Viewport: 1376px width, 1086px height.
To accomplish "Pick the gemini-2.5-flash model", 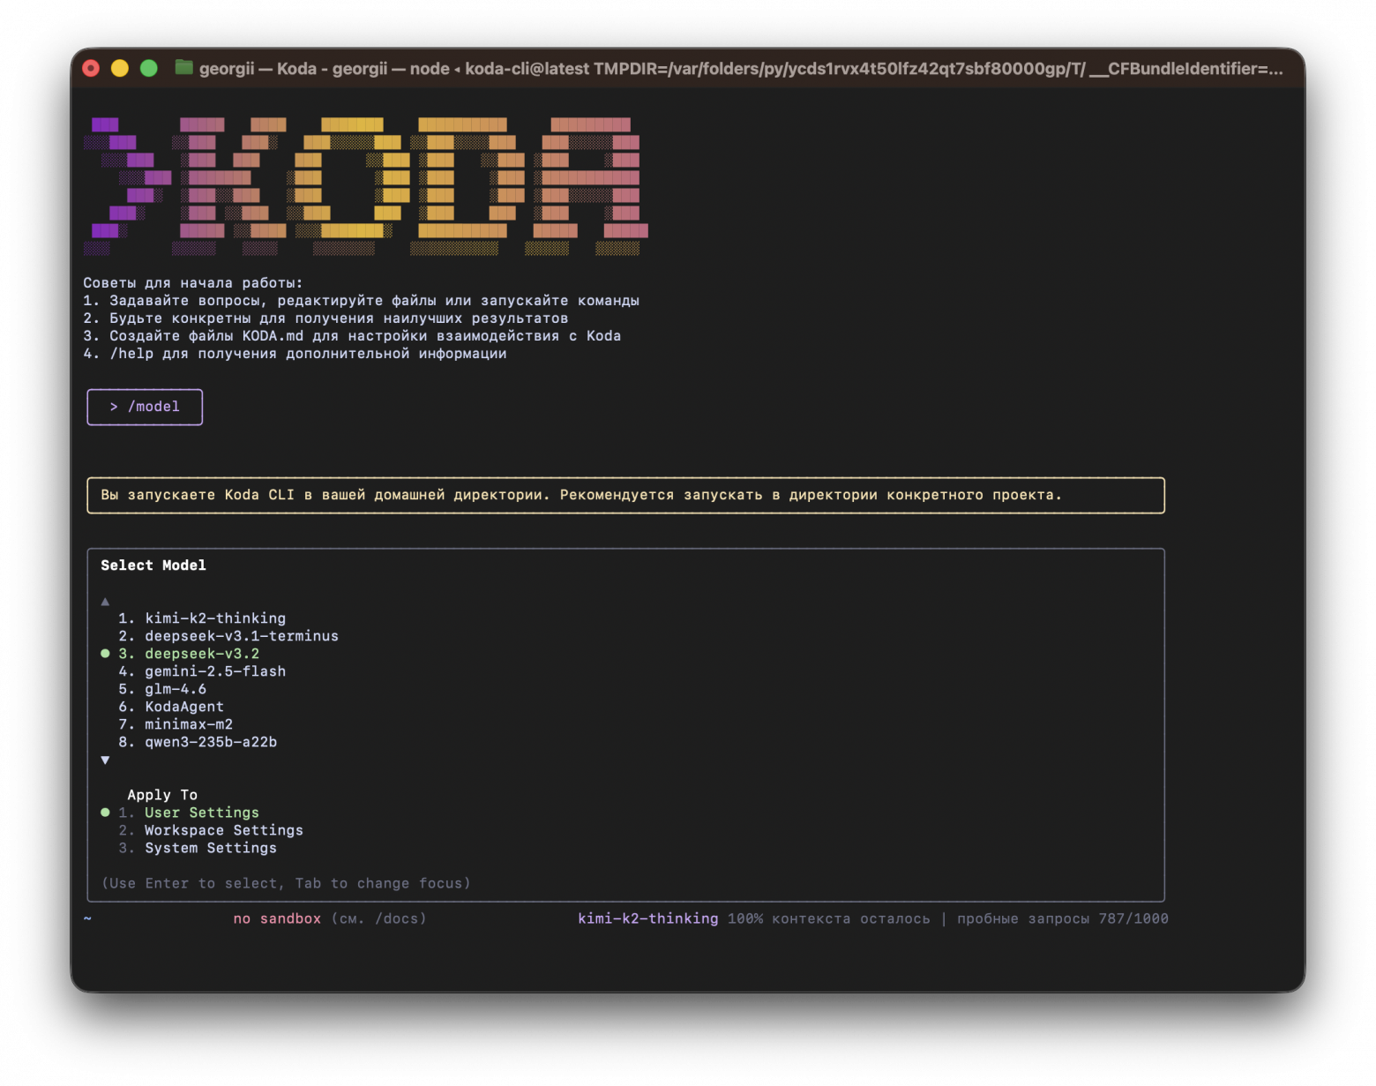I will 214,671.
